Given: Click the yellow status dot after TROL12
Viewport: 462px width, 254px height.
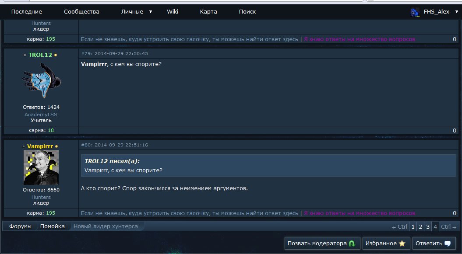Looking at the screenshot, I should pyautogui.click(x=55, y=55).
